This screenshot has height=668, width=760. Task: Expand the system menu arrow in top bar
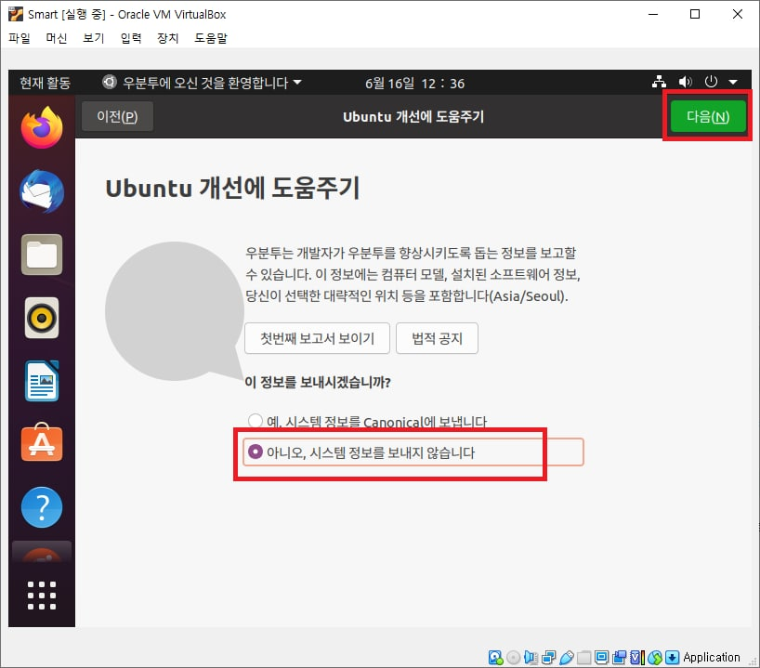pos(733,82)
